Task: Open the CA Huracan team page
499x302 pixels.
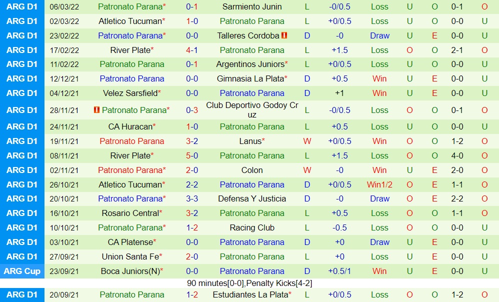Action: tap(130, 127)
